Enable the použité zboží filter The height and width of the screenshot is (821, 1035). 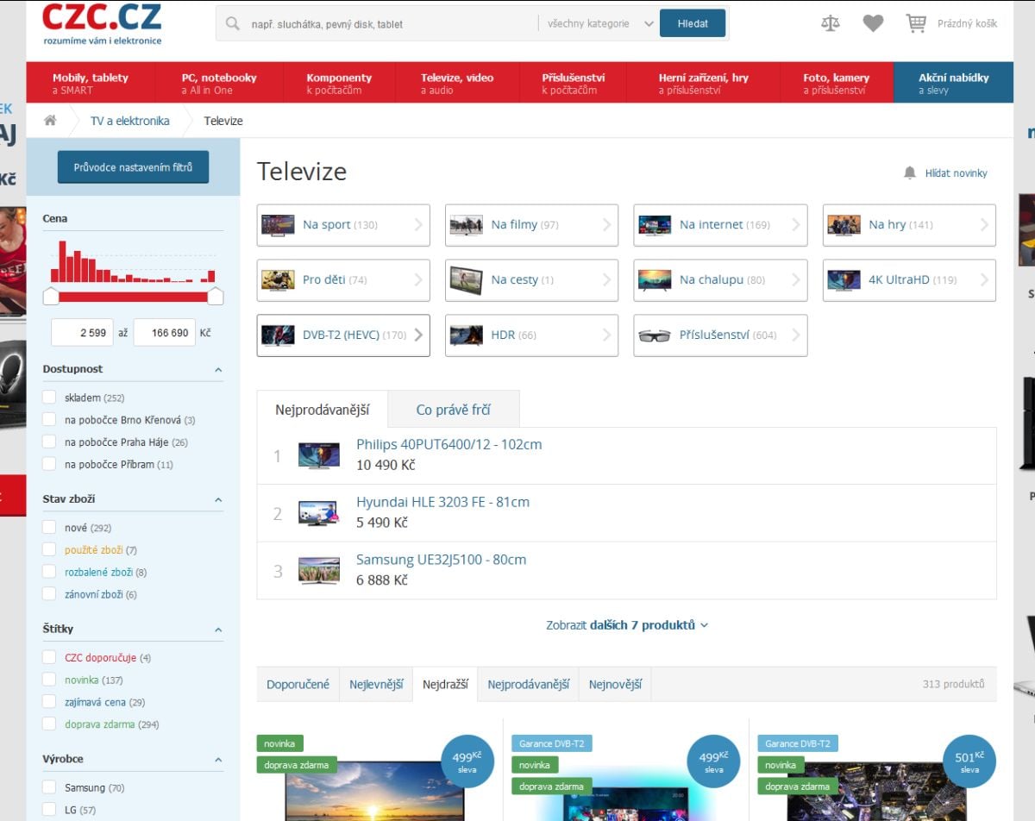[49, 549]
